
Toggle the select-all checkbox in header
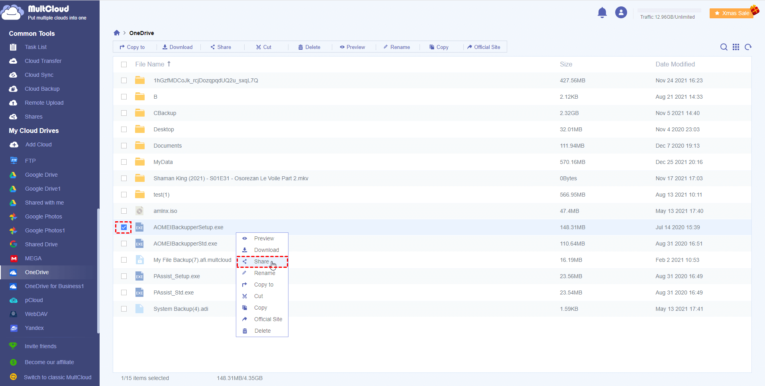click(124, 64)
